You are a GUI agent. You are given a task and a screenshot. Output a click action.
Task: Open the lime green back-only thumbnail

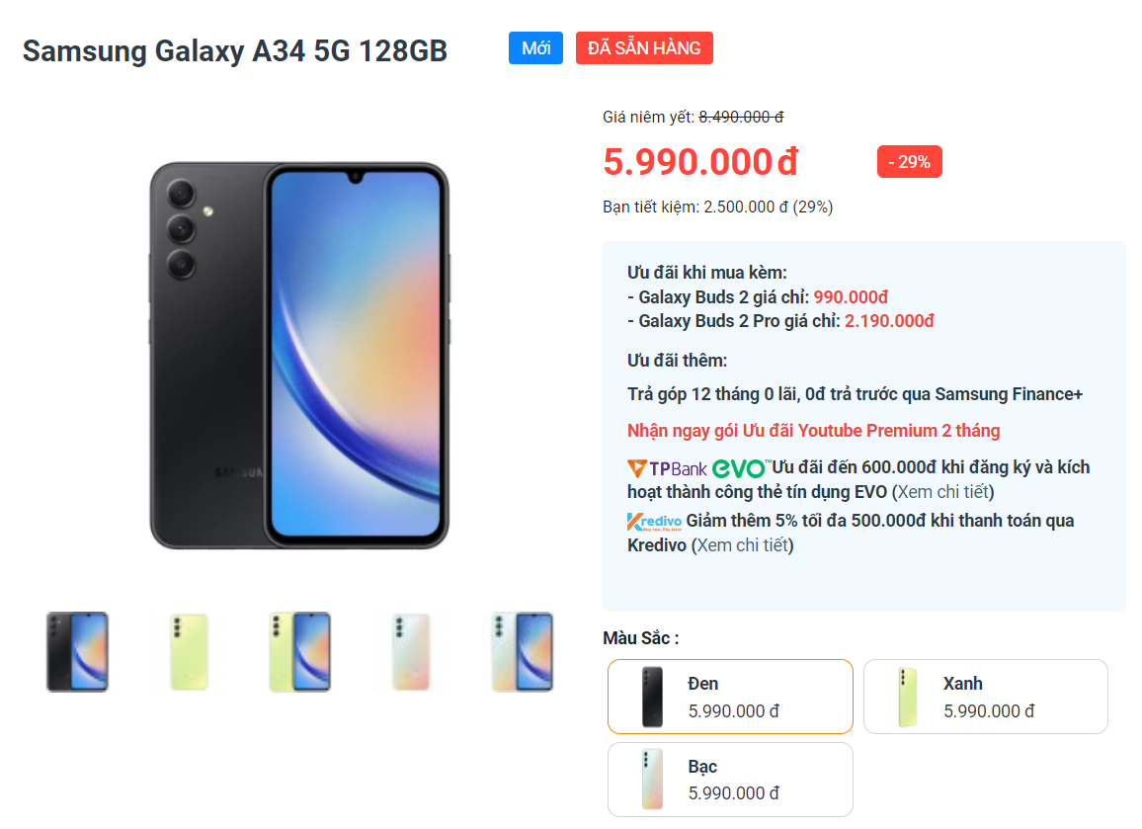tap(190, 652)
